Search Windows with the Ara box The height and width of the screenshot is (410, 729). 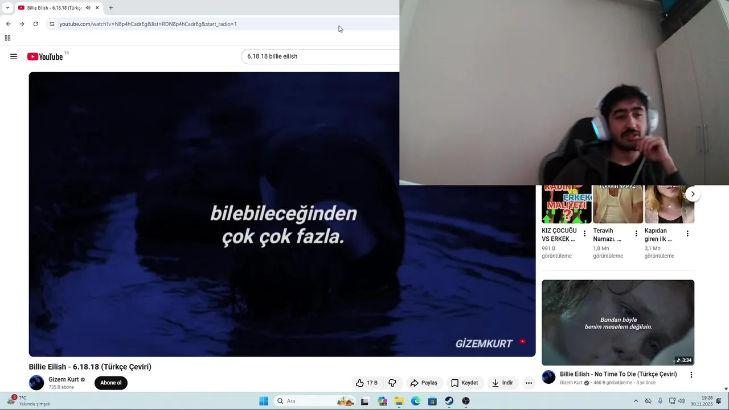click(x=316, y=401)
